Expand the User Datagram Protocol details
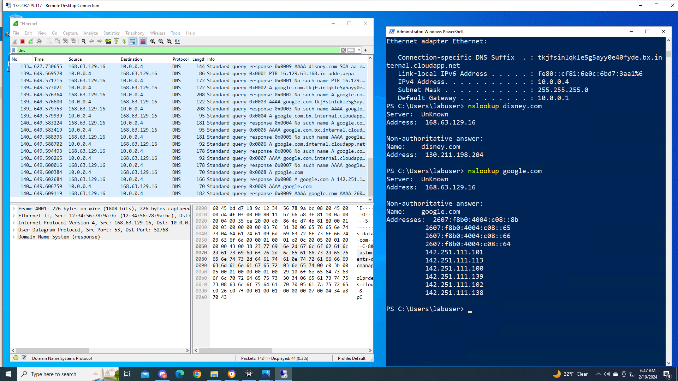 tap(14, 230)
